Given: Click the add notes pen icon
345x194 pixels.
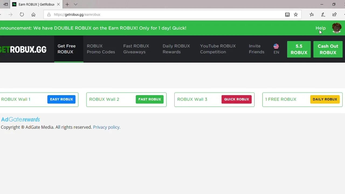Looking at the screenshot, I should pyautogui.click(x=323, y=15).
